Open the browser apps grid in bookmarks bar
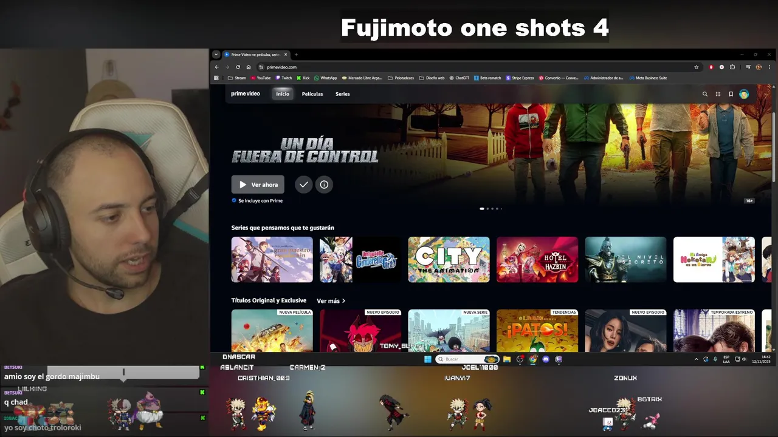Screen dimensions: 778x437 [216, 78]
